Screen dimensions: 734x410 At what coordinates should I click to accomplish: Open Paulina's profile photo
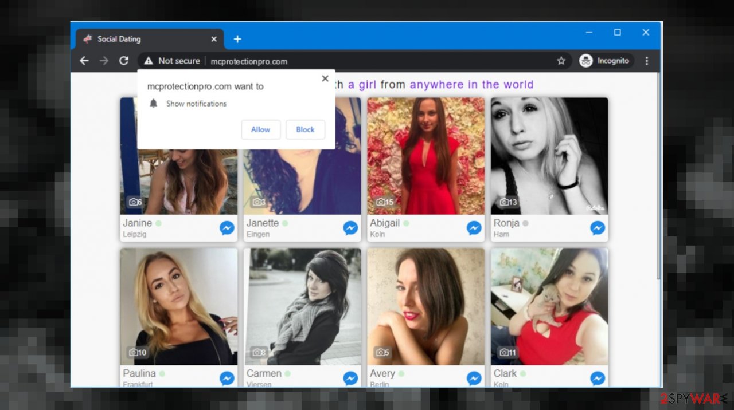[179, 306]
